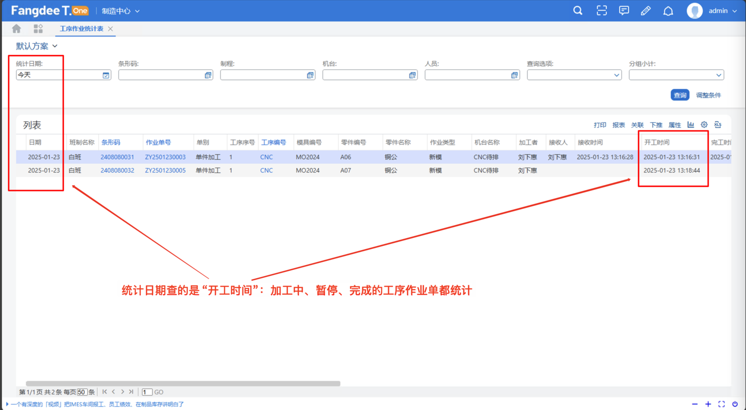The image size is (746, 410).
Task: Open CNC link in row A06
Action: point(267,157)
